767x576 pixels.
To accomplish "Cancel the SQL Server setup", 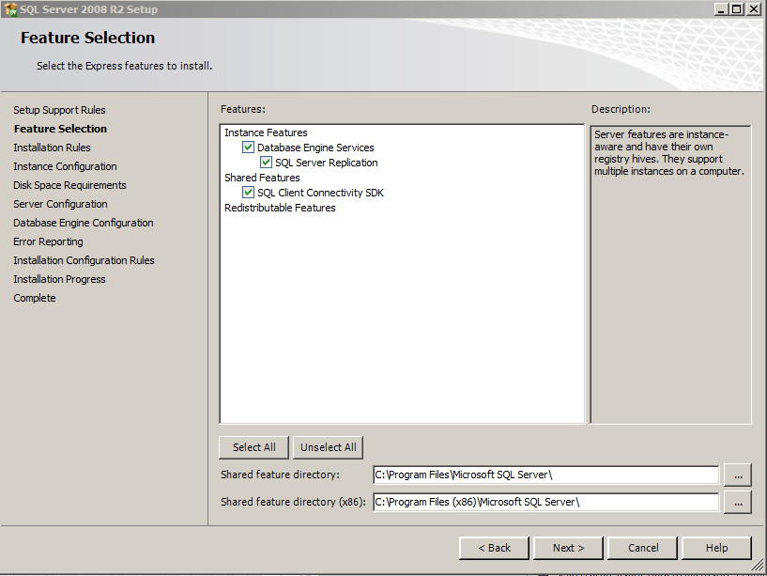I will [643, 548].
